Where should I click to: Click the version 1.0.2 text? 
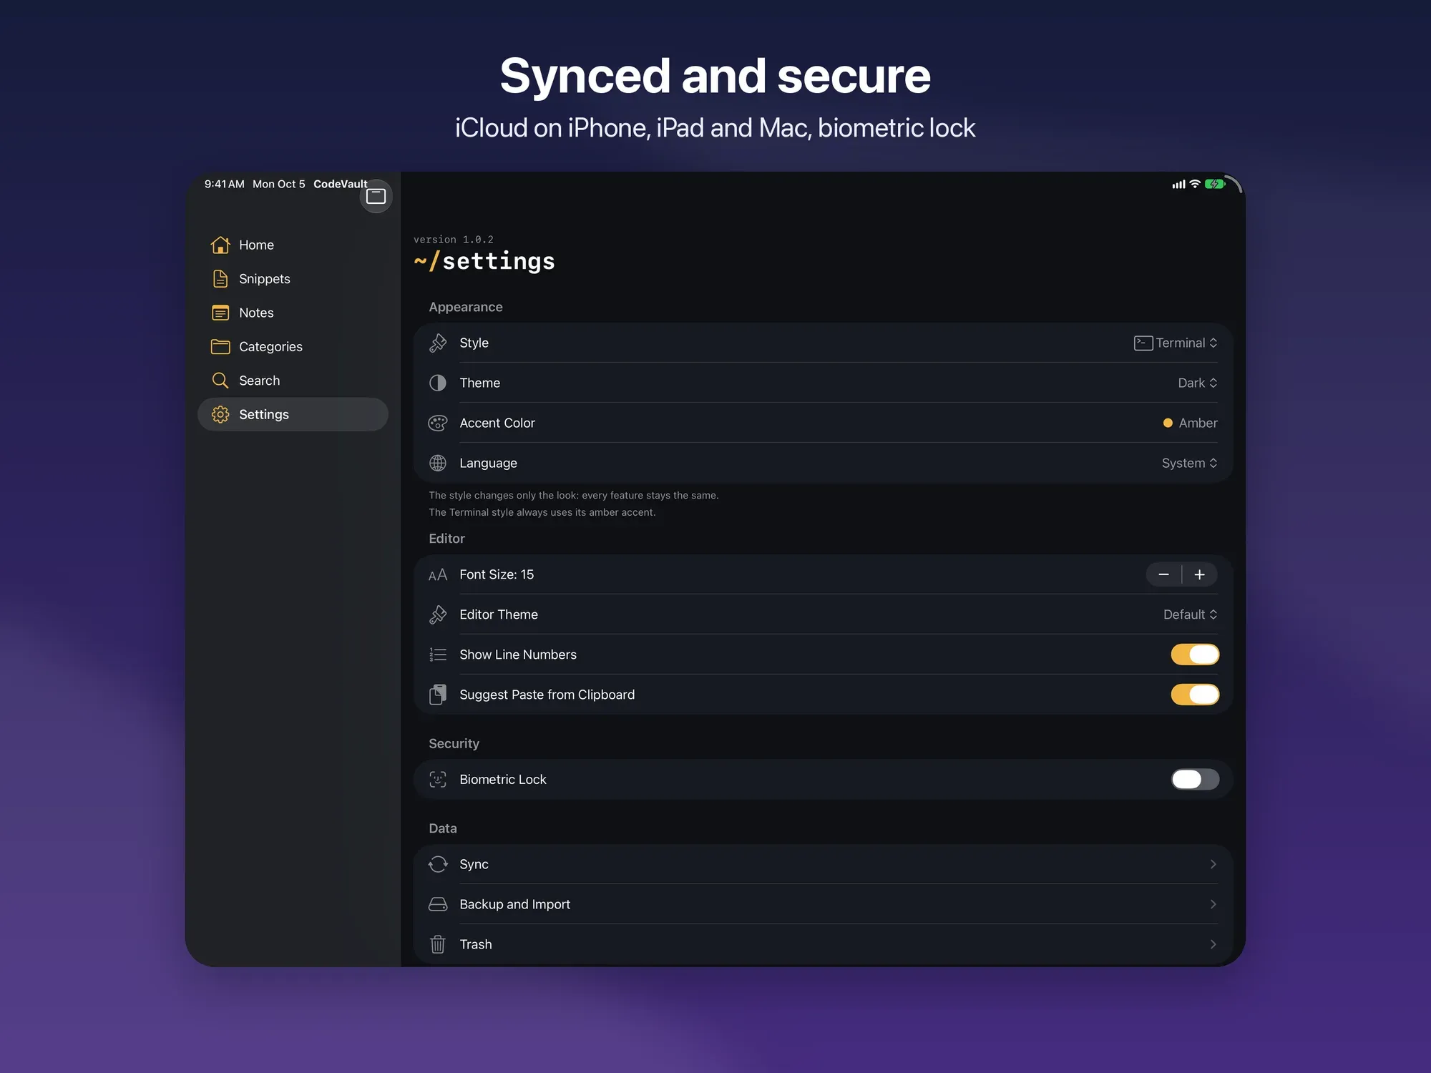click(x=454, y=240)
